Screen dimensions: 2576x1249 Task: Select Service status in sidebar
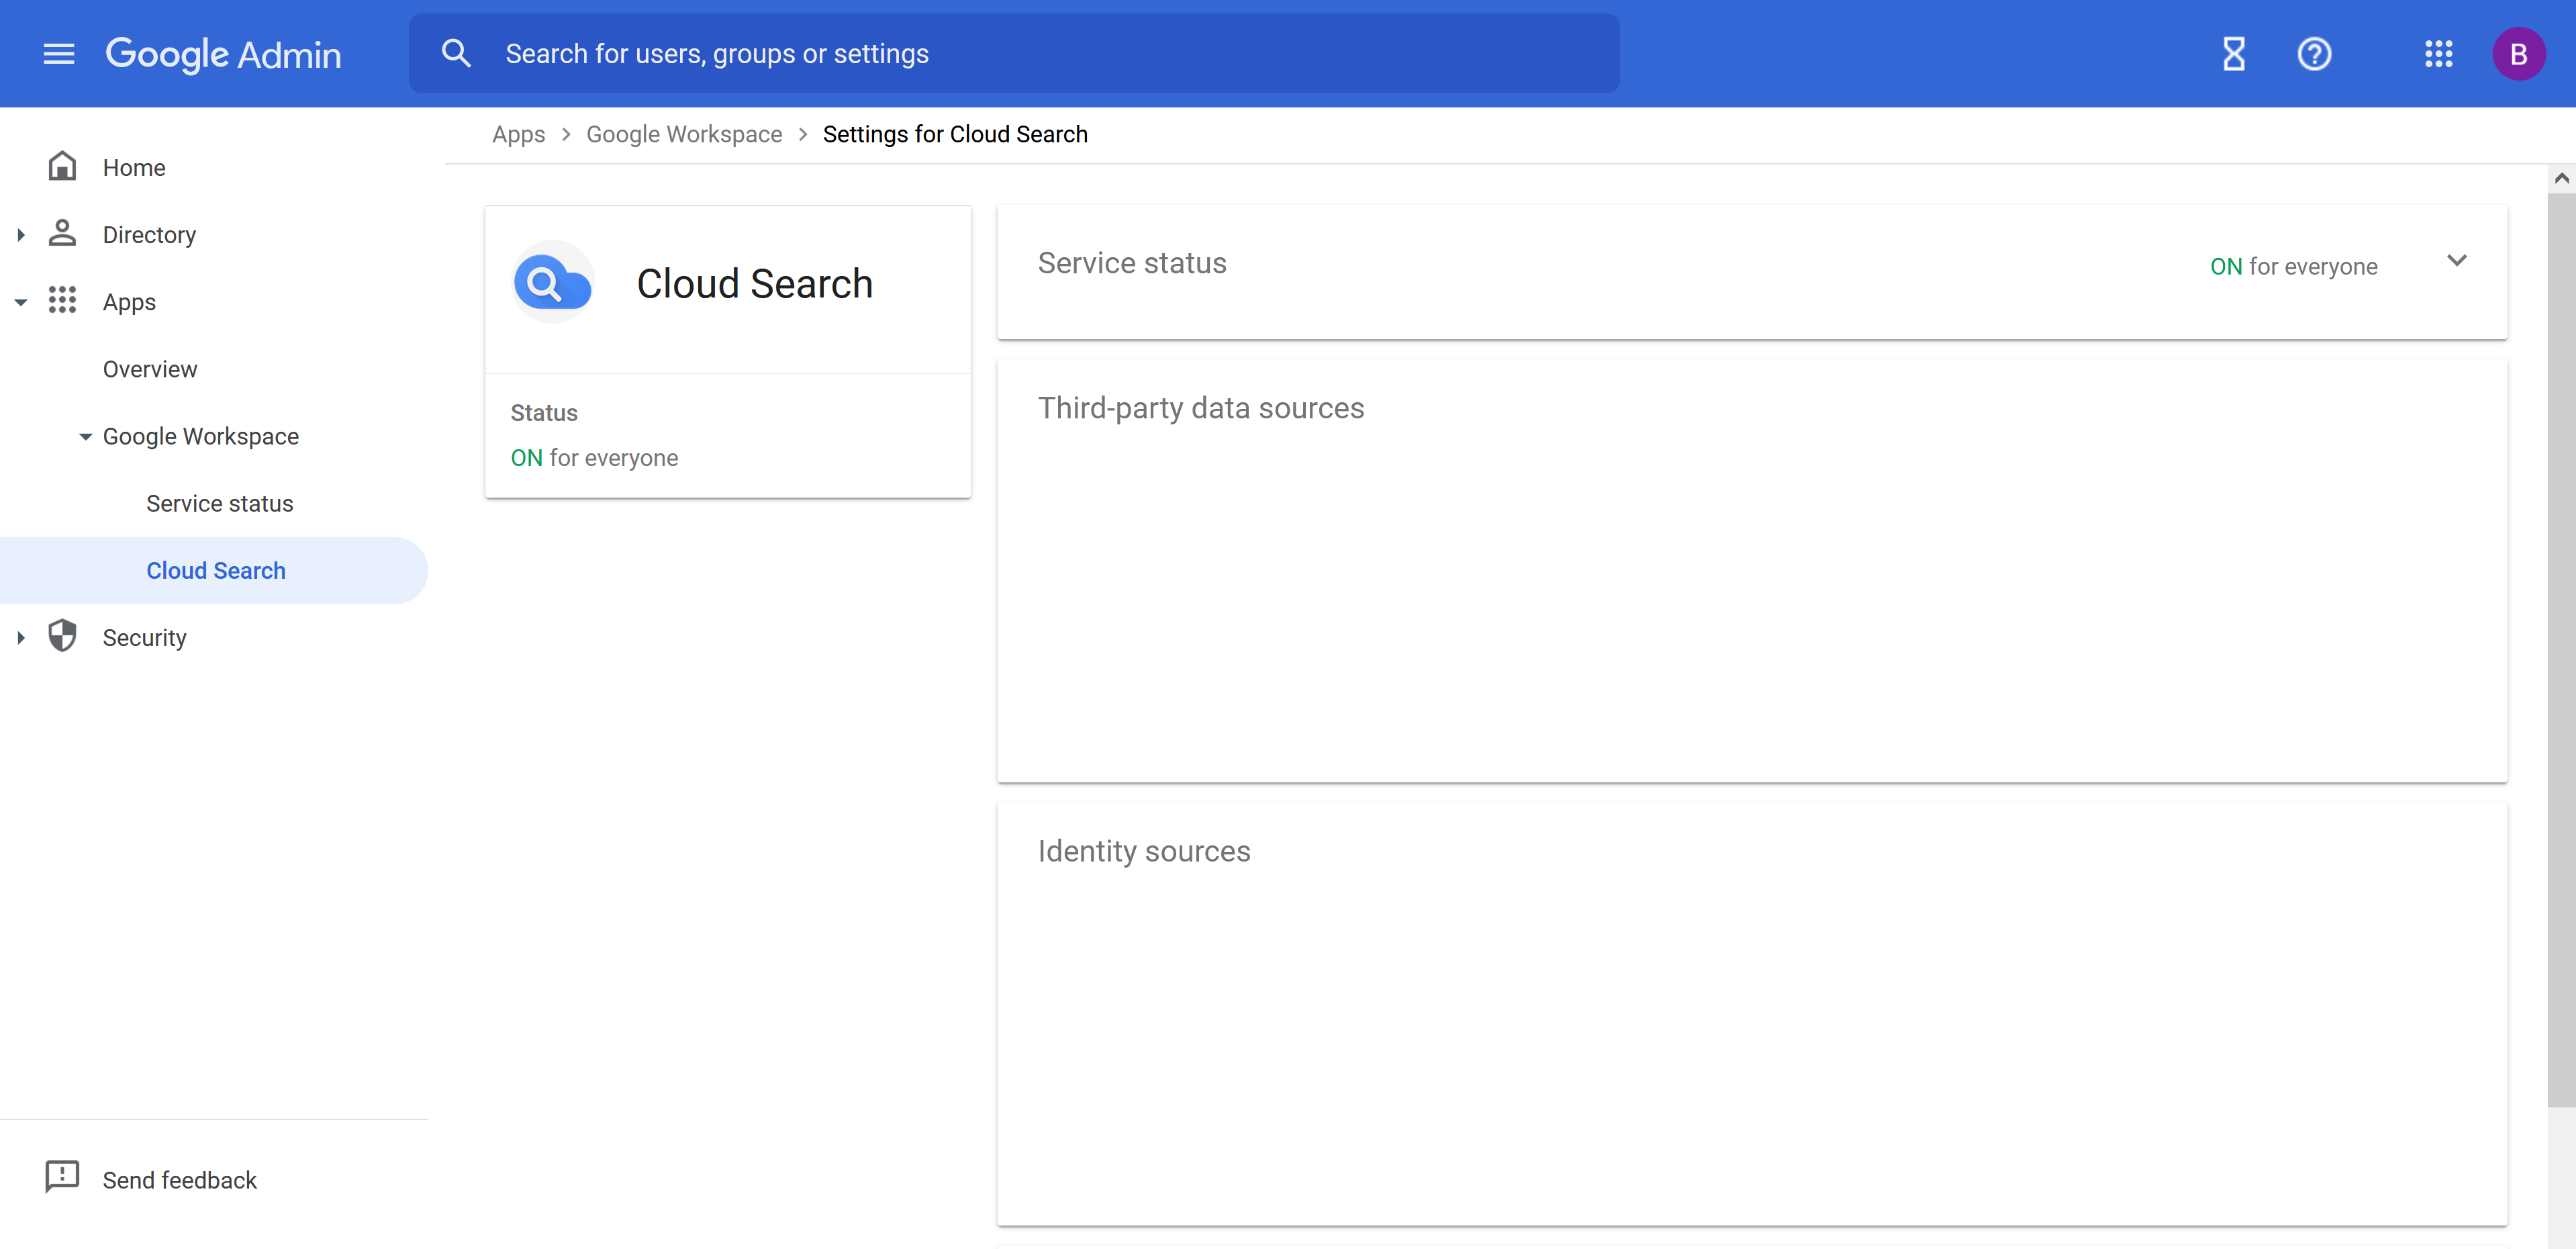tap(219, 504)
